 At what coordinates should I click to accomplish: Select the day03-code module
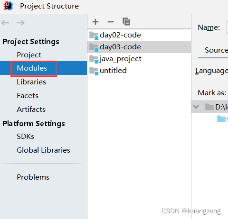(139, 47)
